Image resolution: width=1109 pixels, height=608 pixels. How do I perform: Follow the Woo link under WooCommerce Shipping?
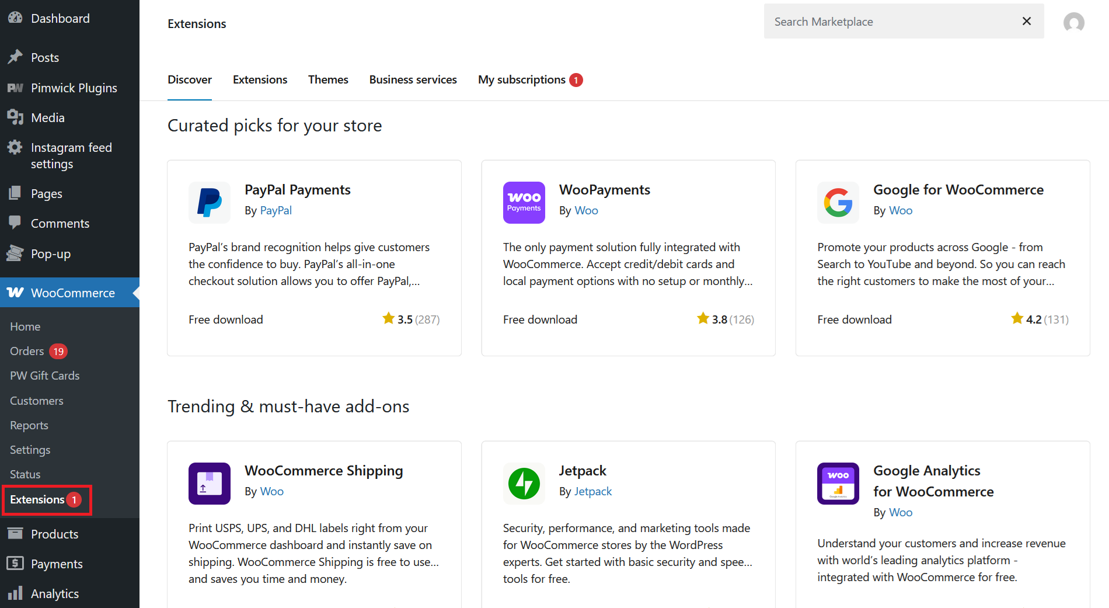pos(271,491)
